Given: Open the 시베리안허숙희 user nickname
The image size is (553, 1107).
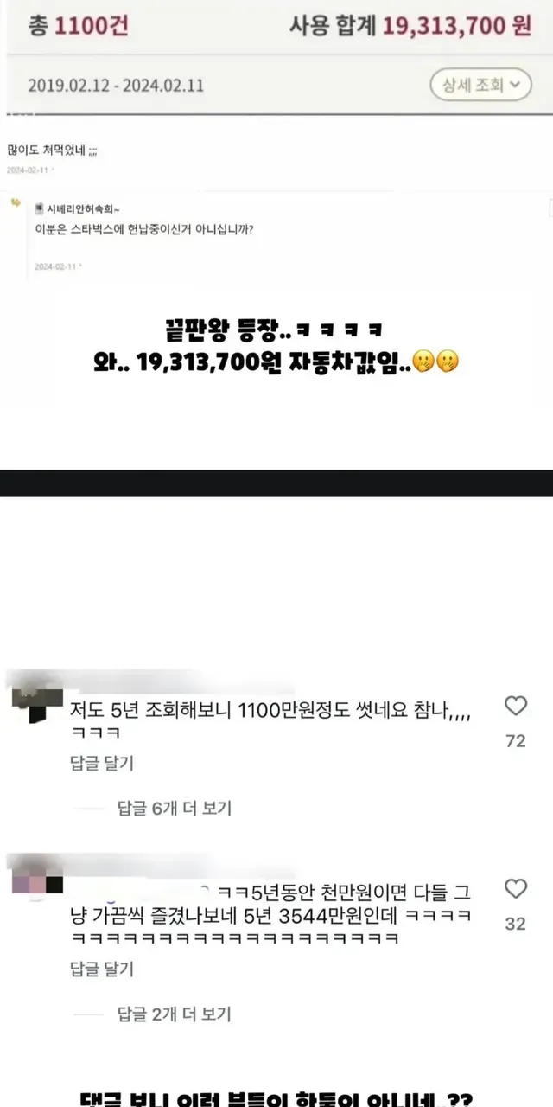Looking at the screenshot, I should (x=81, y=209).
